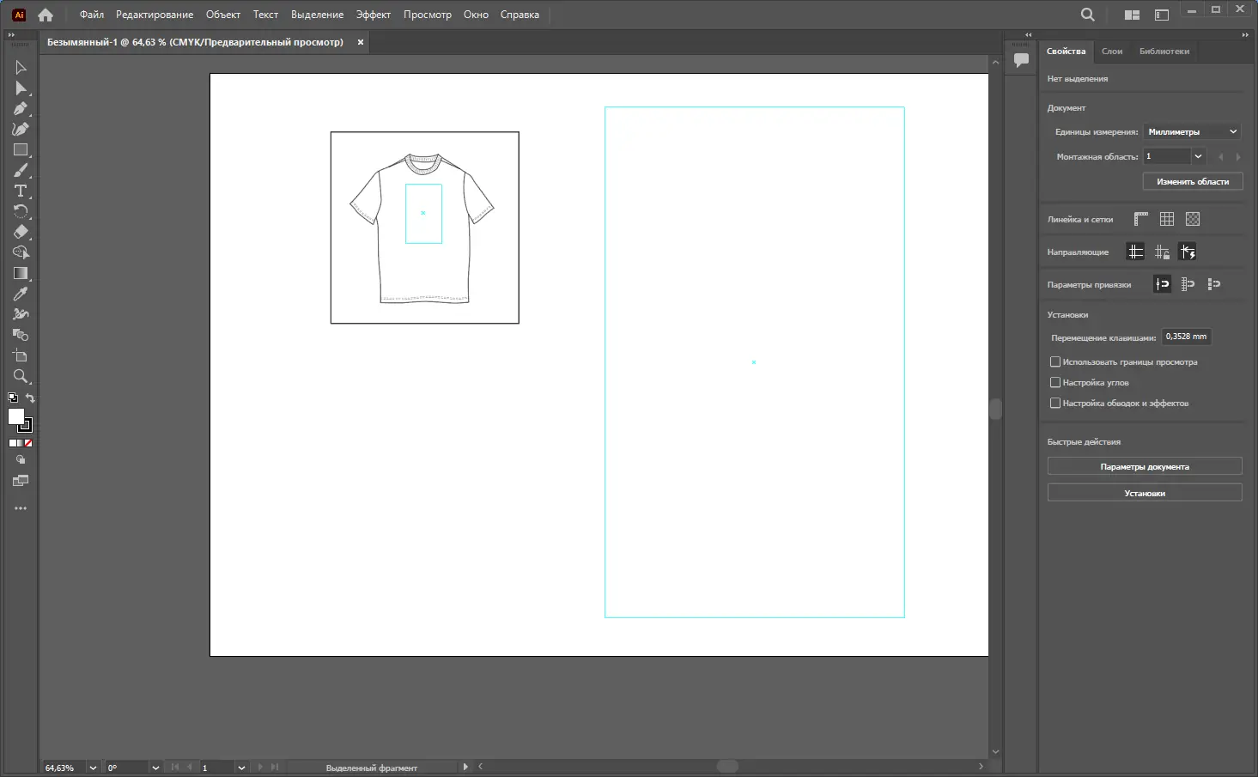The image size is (1258, 777).
Task: Select the Rotate tool
Action: [21, 211]
